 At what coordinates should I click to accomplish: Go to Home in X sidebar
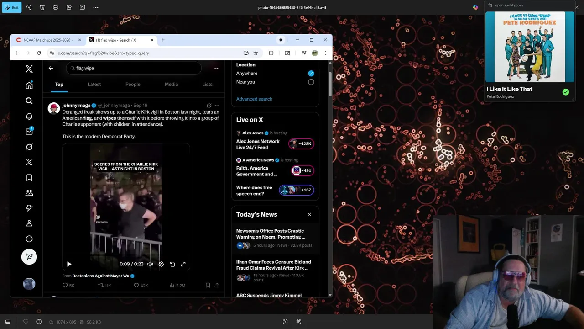click(x=29, y=85)
